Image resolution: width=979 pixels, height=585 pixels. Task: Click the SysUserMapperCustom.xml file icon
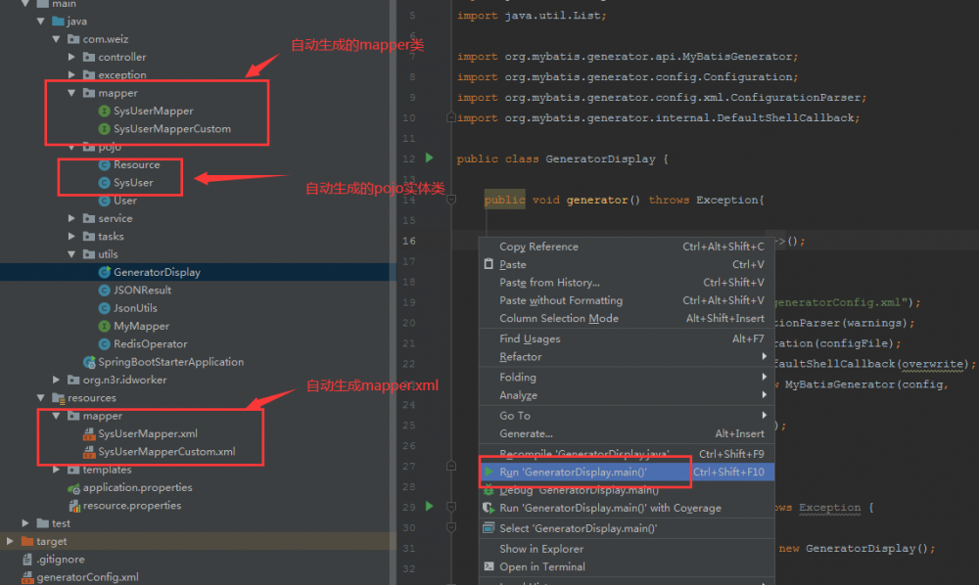coord(89,452)
